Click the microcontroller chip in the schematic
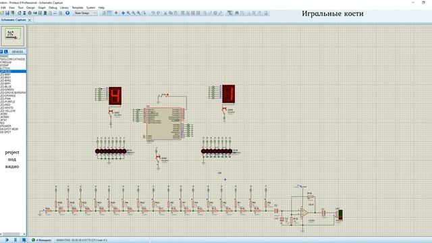The height and width of the screenshot is (243, 432). click(164, 123)
